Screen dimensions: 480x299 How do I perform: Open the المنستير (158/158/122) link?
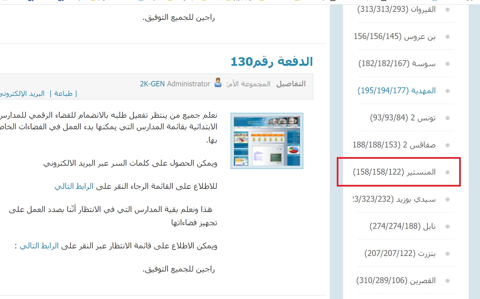pos(394,172)
